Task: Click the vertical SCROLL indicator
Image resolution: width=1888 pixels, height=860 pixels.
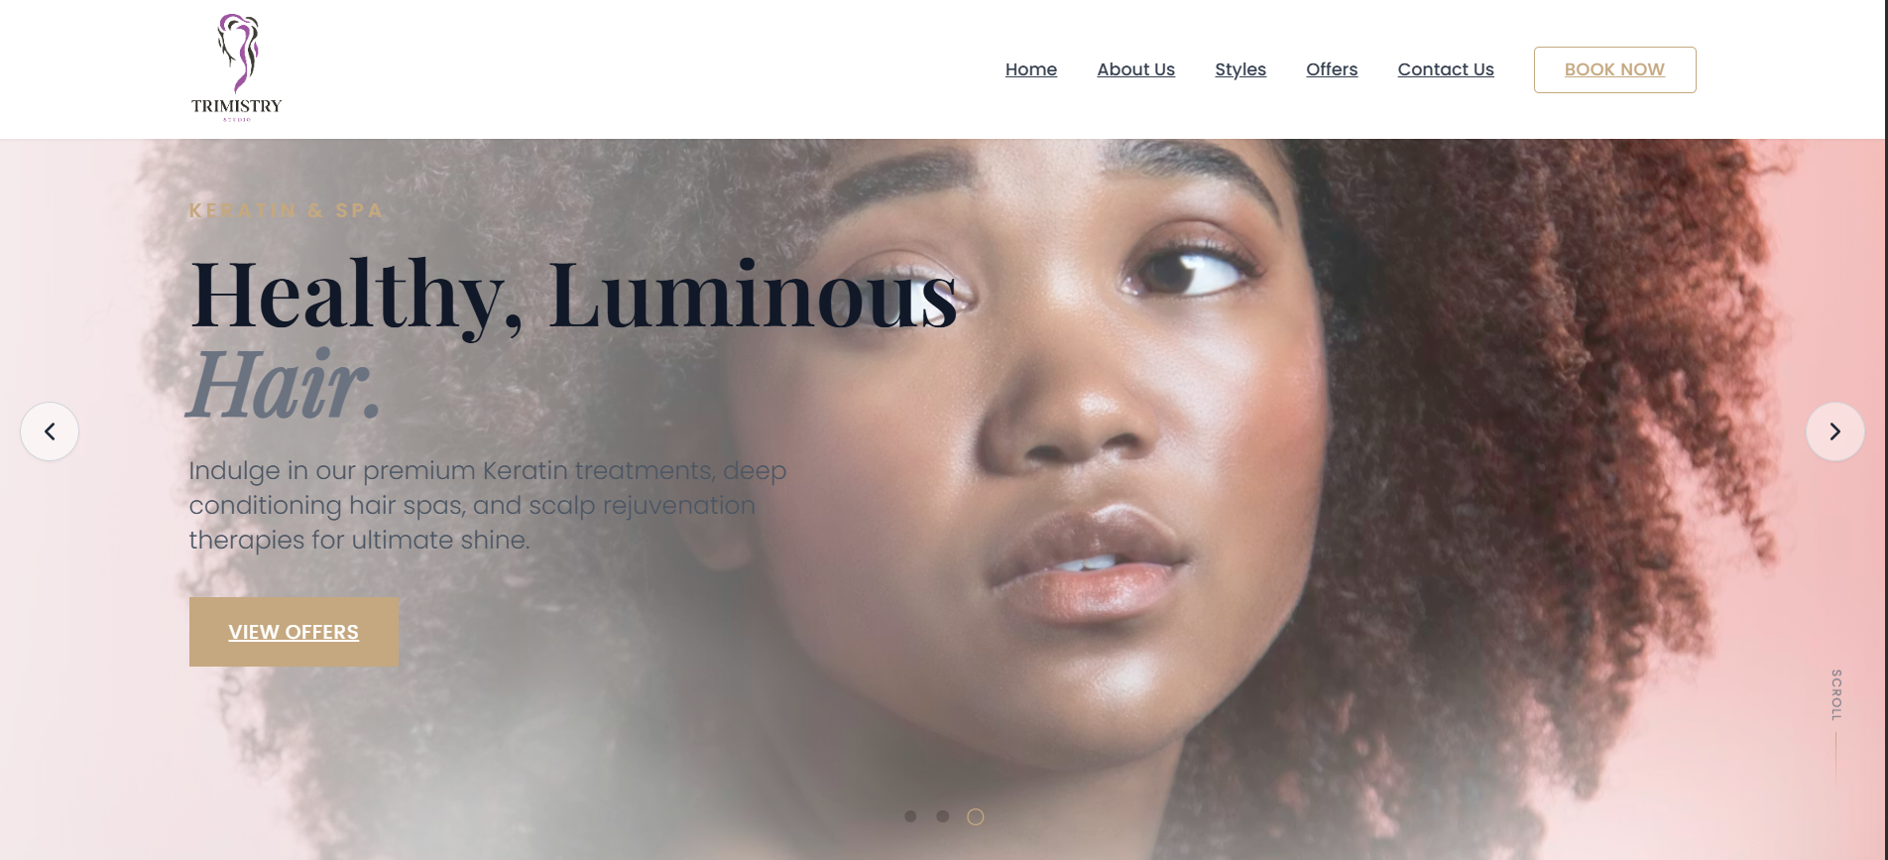Action: point(1835,694)
